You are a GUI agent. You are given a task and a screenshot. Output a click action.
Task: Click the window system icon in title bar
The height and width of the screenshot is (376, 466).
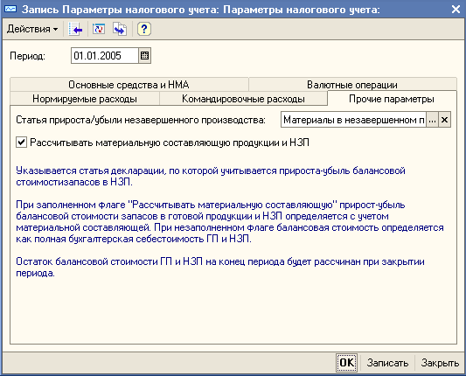(10, 10)
